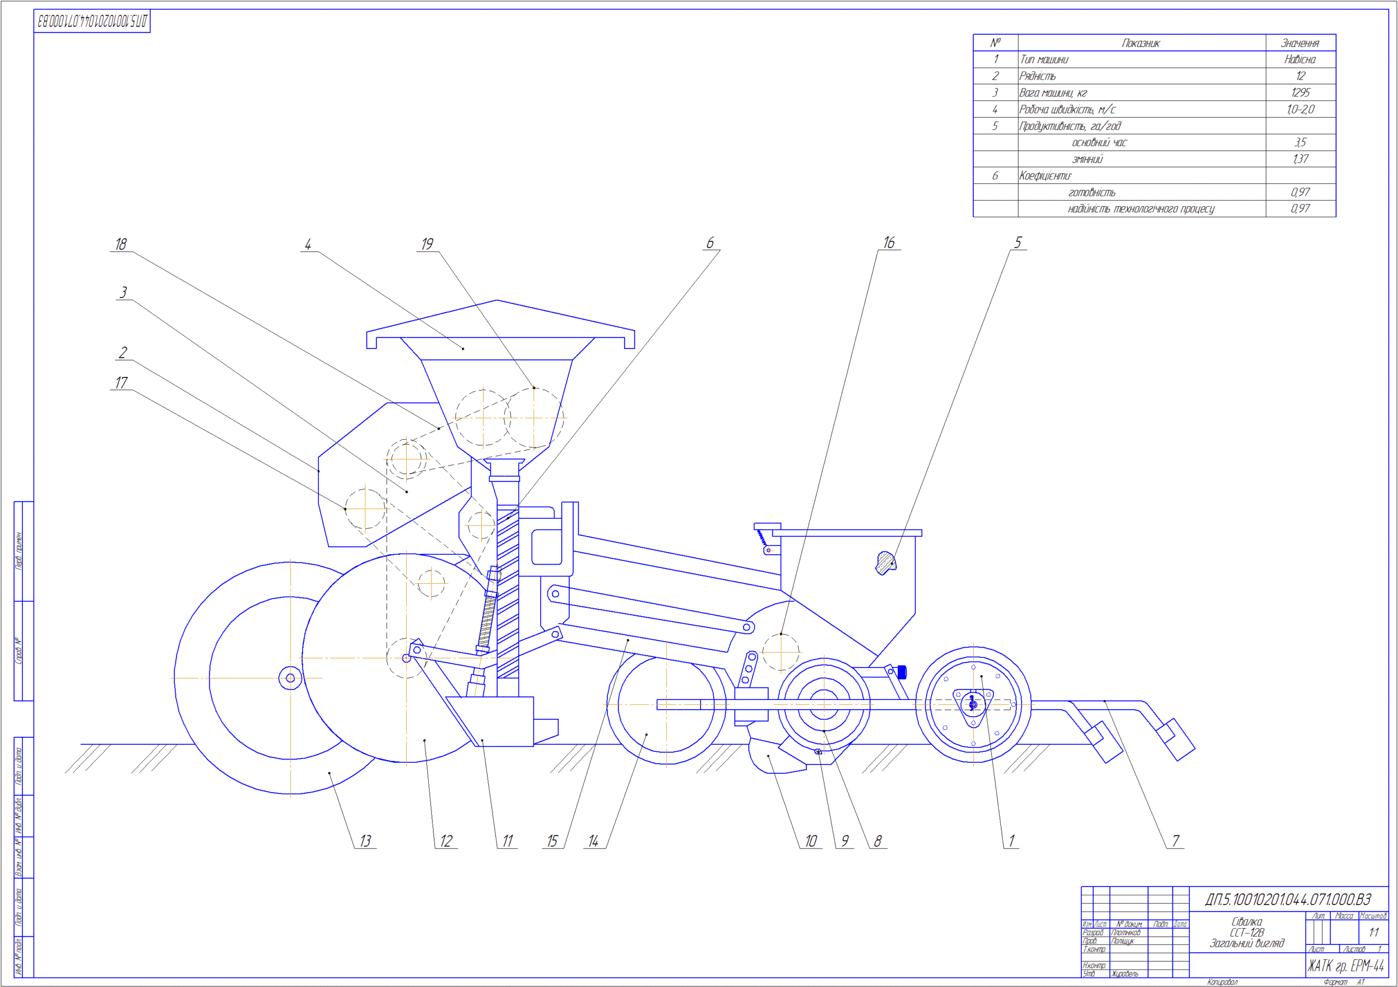1398x987 pixels.
Task: Click the name 'Журавель'
Action: click(1124, 973)
